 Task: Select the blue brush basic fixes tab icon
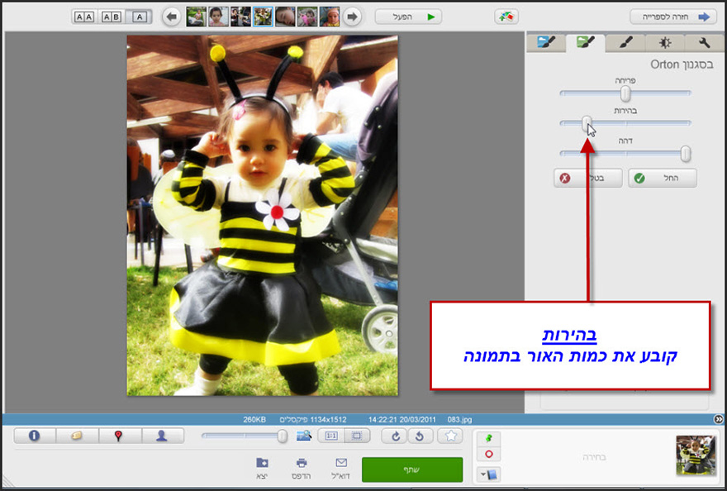coord(546,41)
